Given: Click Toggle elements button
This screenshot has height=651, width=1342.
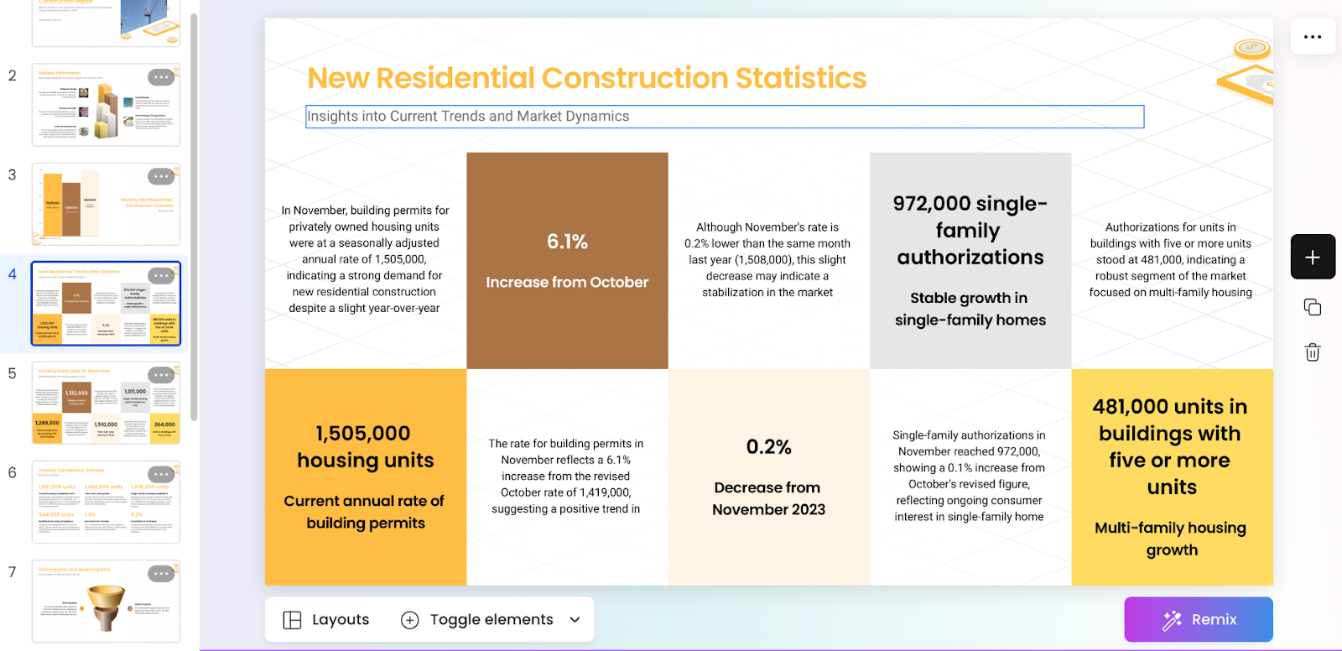Looking at the screenshot, I should pyautogui.click(x=491, y=620).
